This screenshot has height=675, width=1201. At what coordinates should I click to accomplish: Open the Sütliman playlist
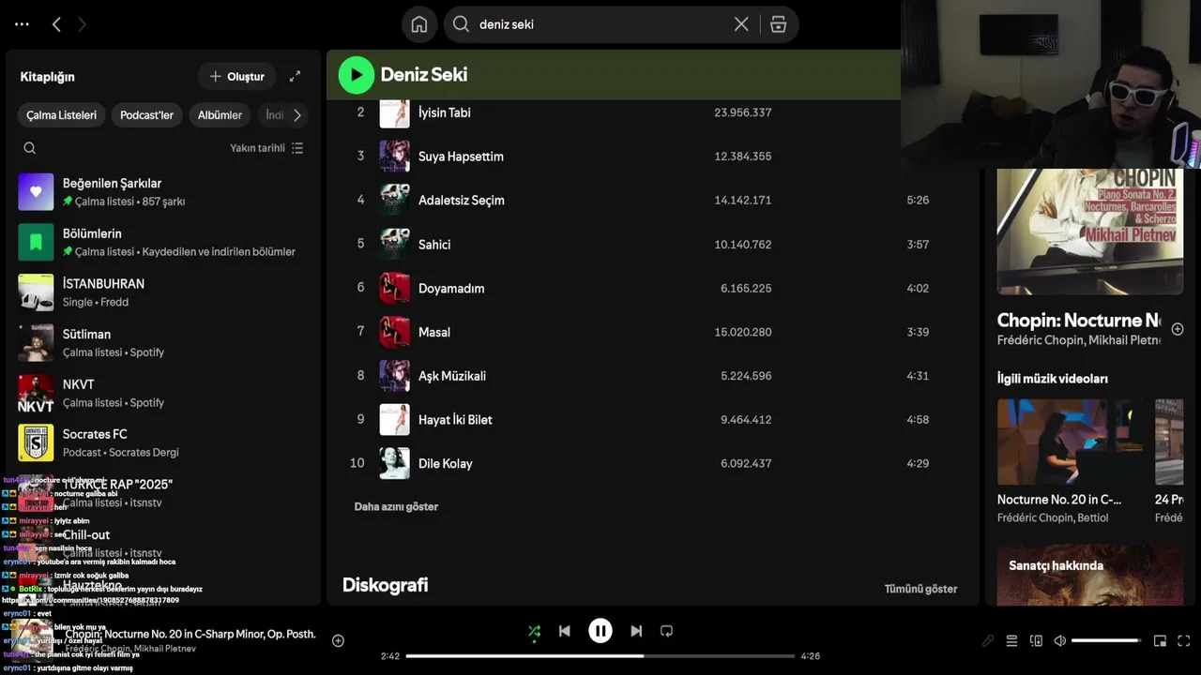[x=163, y=342]
